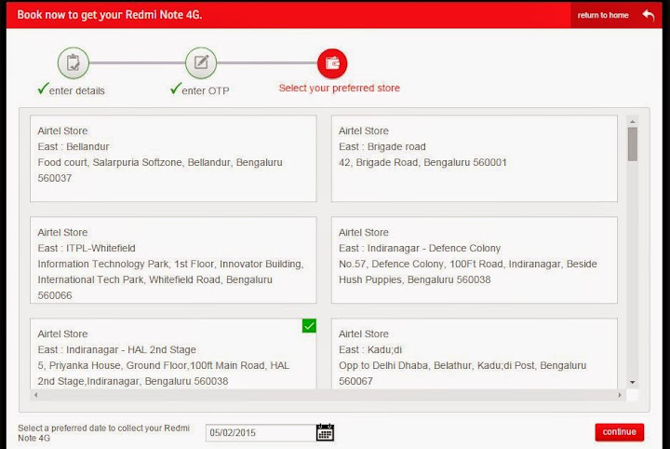
Task: Click the vertical scrollbar down arrow
Action: tap(633, 382)
